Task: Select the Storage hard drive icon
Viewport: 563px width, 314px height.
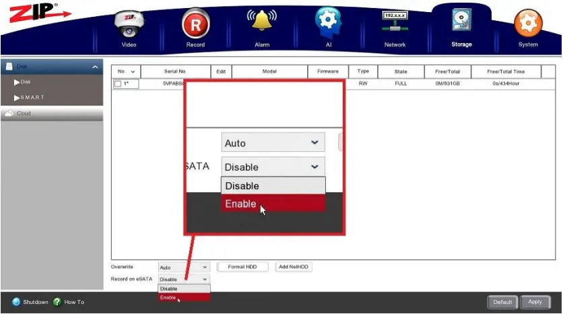Action: click(461, 21)
